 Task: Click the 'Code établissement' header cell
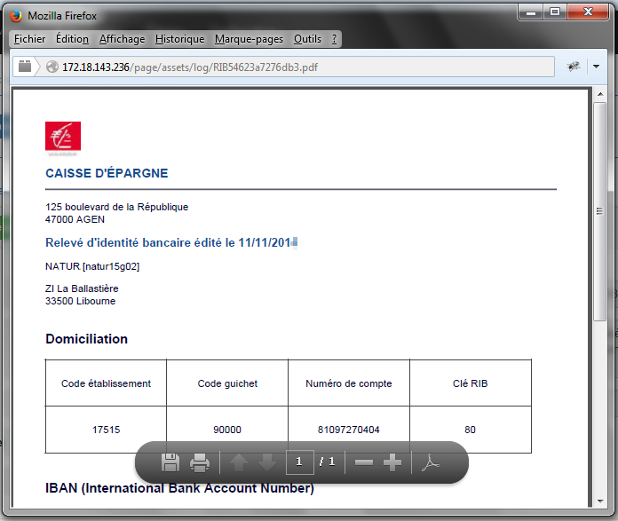[106, 383]
